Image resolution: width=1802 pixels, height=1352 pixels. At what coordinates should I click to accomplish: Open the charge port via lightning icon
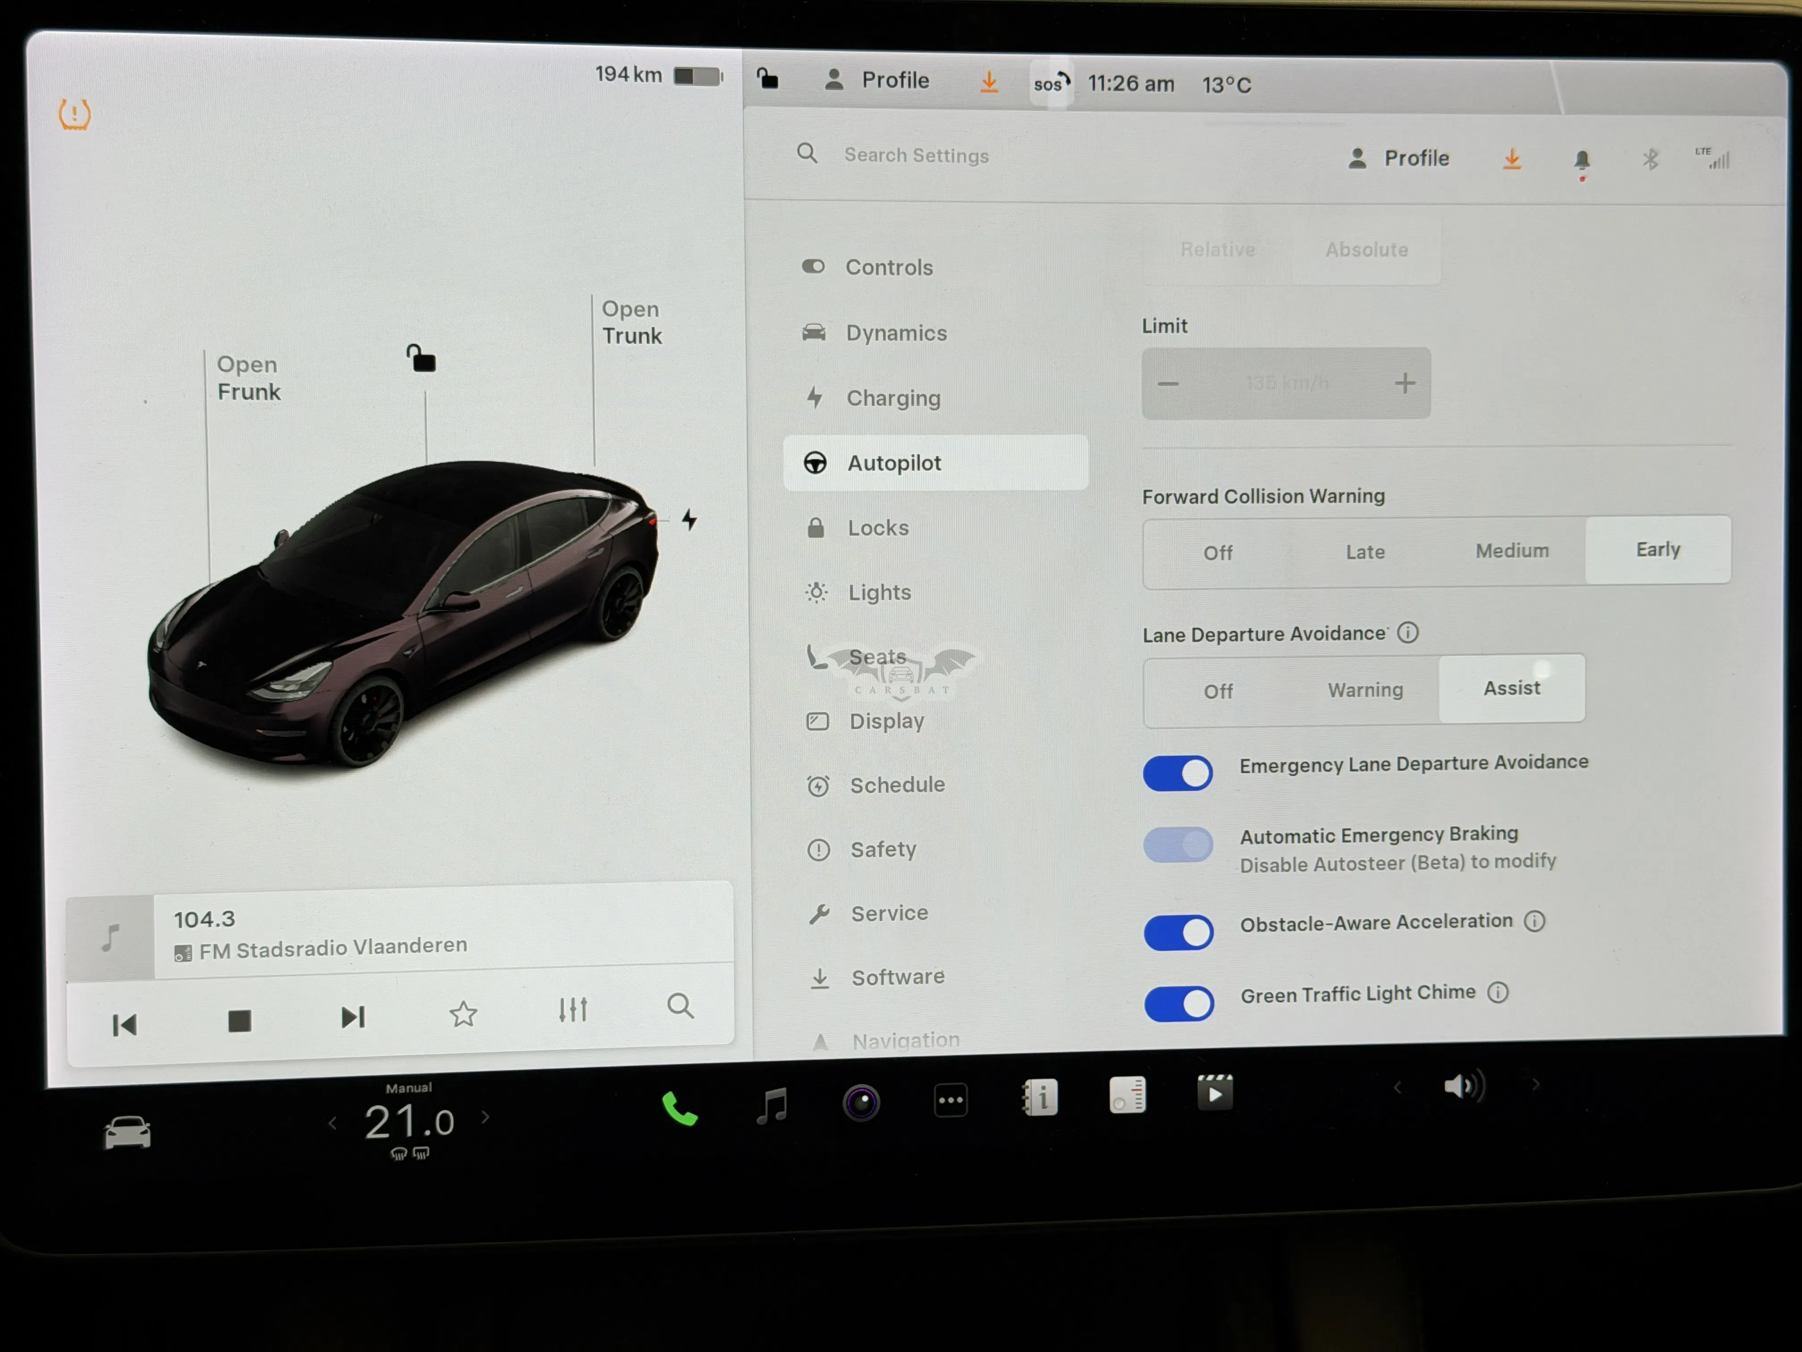689,519
